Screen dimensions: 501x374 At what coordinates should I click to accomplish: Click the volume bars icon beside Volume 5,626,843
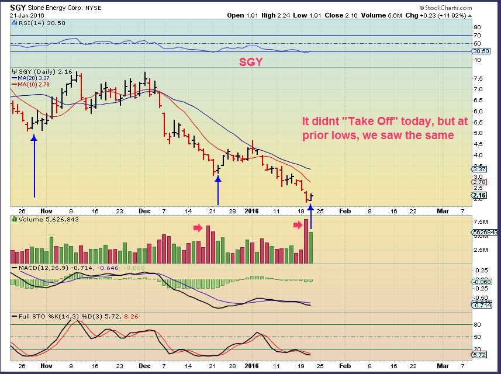15,219
